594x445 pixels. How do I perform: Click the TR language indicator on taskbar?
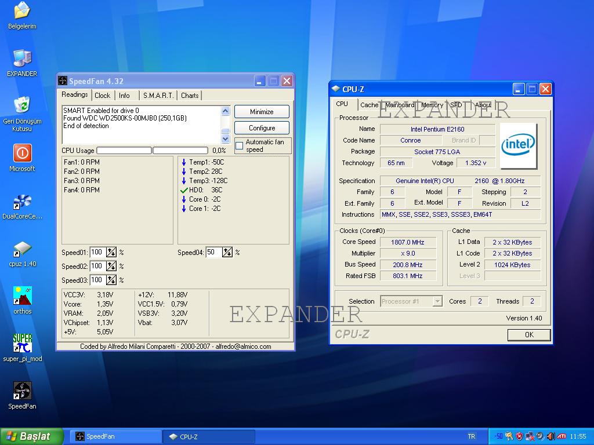[471, 436]
